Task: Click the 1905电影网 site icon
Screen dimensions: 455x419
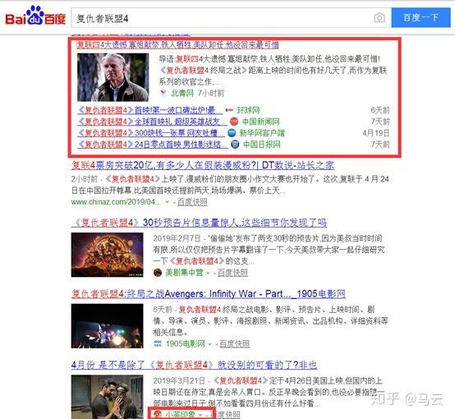Action: click(158, 343)
